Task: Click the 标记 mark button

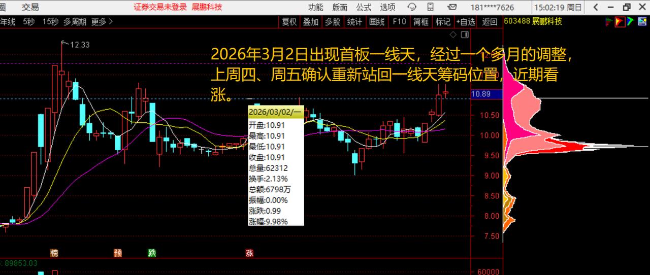Action: click(x=443, y=21)
